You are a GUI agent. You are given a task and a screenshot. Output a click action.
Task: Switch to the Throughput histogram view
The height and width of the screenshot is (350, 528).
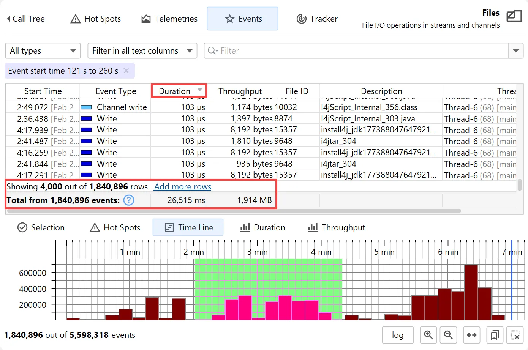click(336, 227)
